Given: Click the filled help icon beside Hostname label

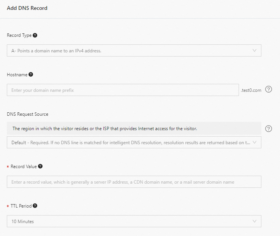Looking at the screenshot, I should 31,74.
